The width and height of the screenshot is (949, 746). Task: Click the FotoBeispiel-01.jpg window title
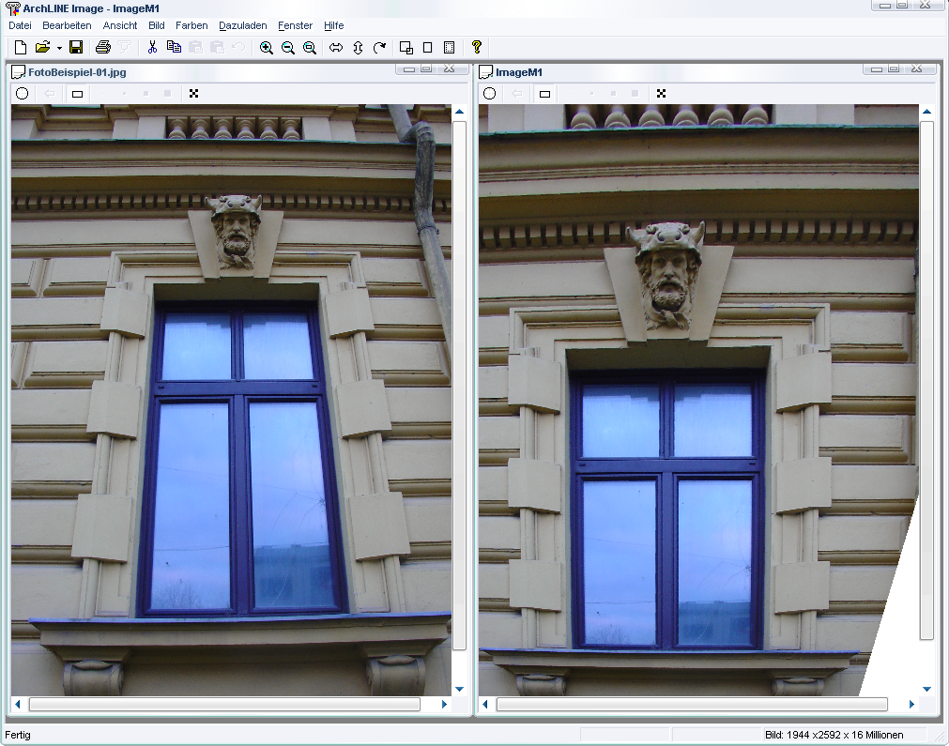pos(78,72)
